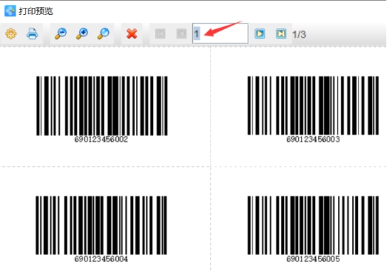The image size is (387, 272).
Task: Reset zoom with the plain magnifier
Action: click(103, 33)
